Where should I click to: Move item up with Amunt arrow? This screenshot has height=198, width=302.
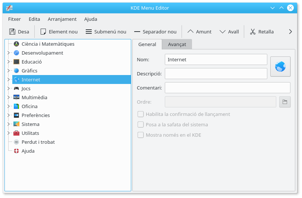coord(191,32)
